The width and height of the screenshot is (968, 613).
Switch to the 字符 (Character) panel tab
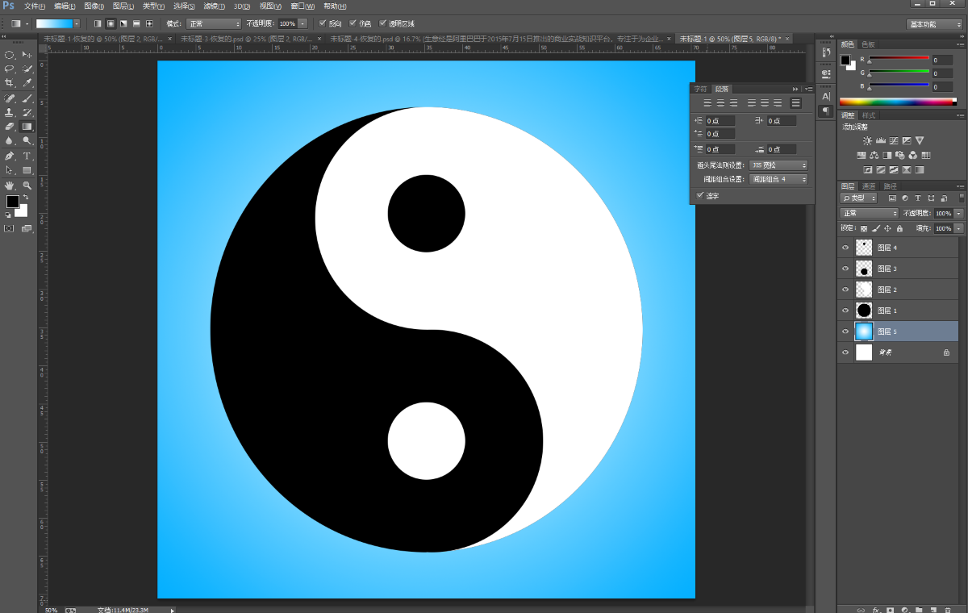tap(700, 89)
